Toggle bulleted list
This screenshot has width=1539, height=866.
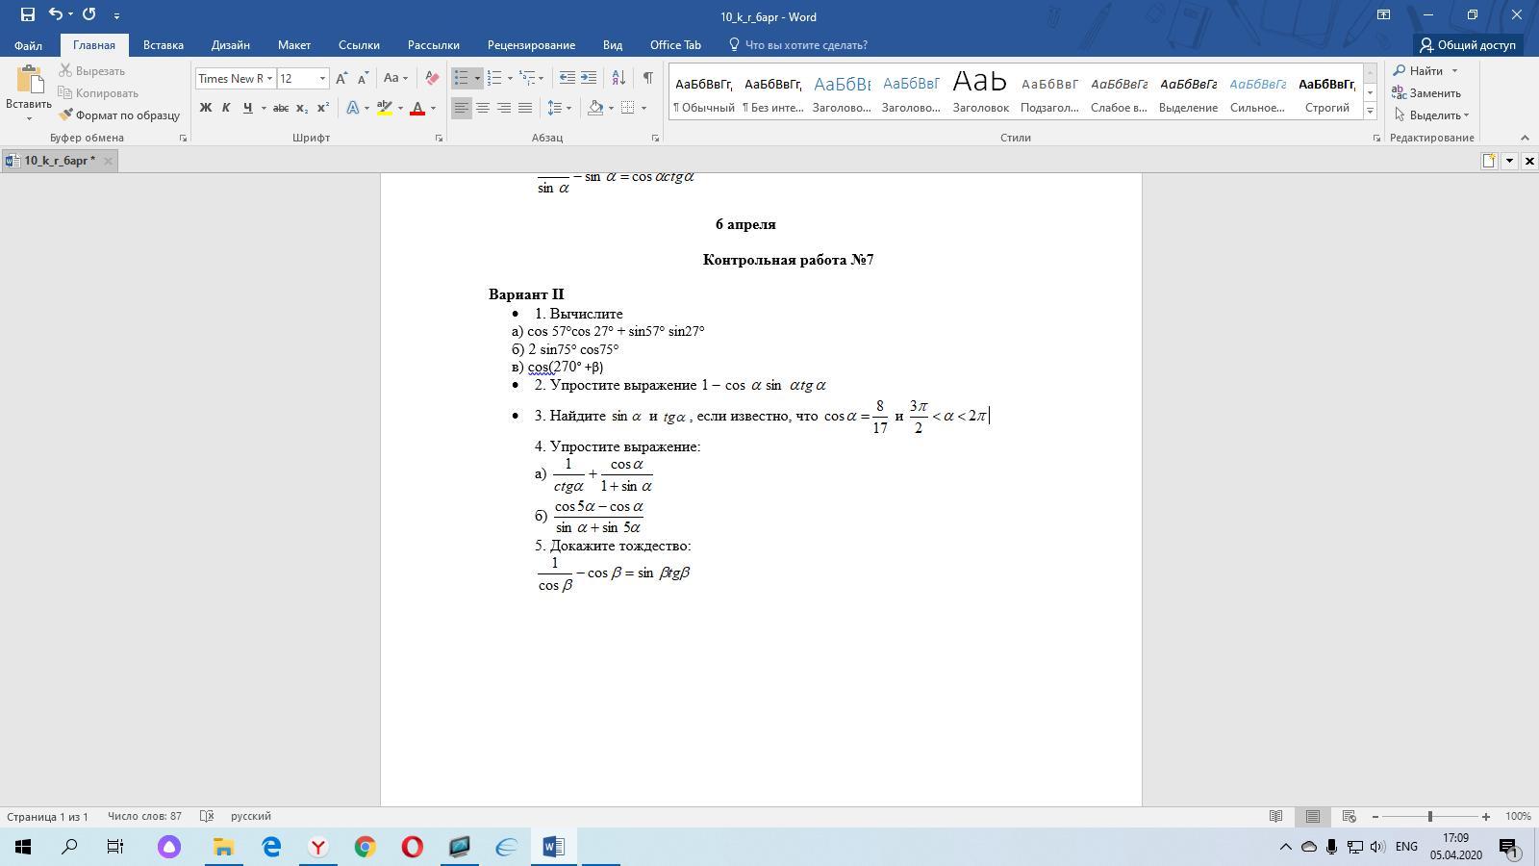pos(462,79)
